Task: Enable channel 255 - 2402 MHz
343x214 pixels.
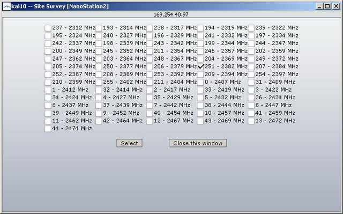Action: (x=99, y=82)
